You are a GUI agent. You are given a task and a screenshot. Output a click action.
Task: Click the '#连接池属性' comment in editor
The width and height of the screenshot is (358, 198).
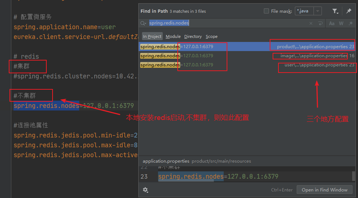click(31, 125)
